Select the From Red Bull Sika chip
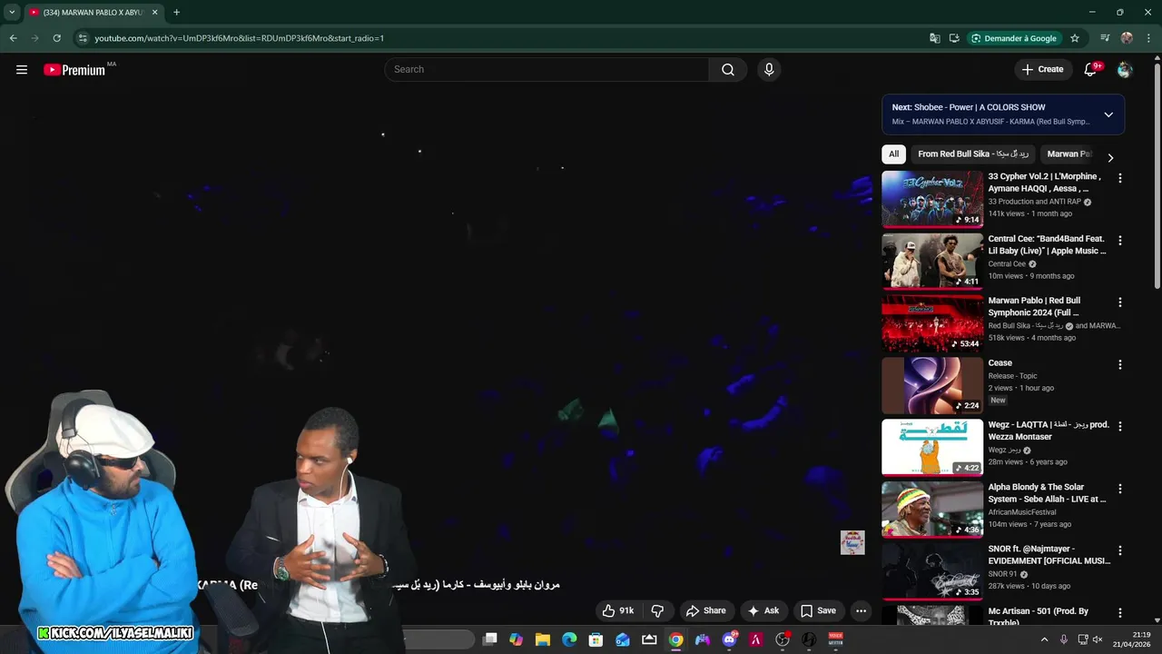The width and height of the screenshot is (1162, 654). (973, 154)
